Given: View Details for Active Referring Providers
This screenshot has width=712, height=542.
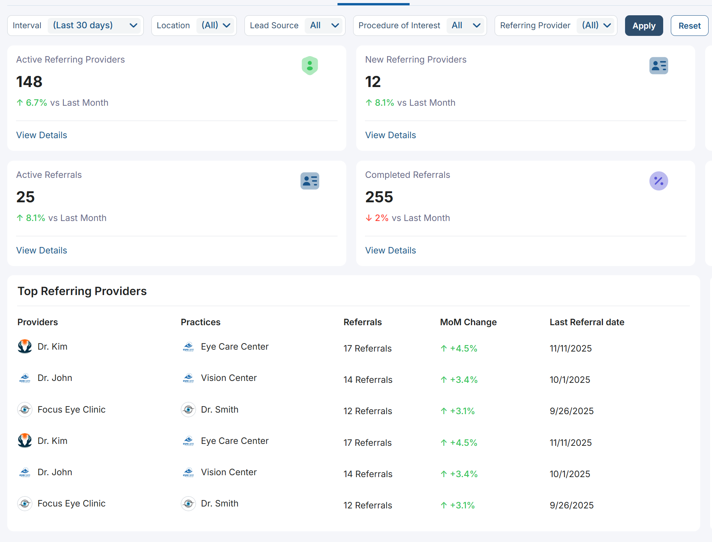Looking at the screenshot, I should 42,135.
